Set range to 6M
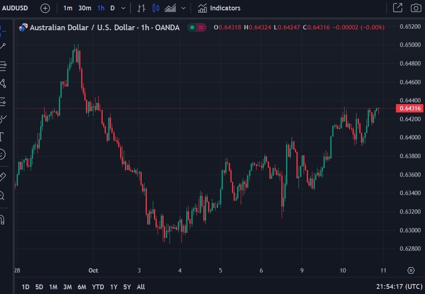 tap(82, 286)
